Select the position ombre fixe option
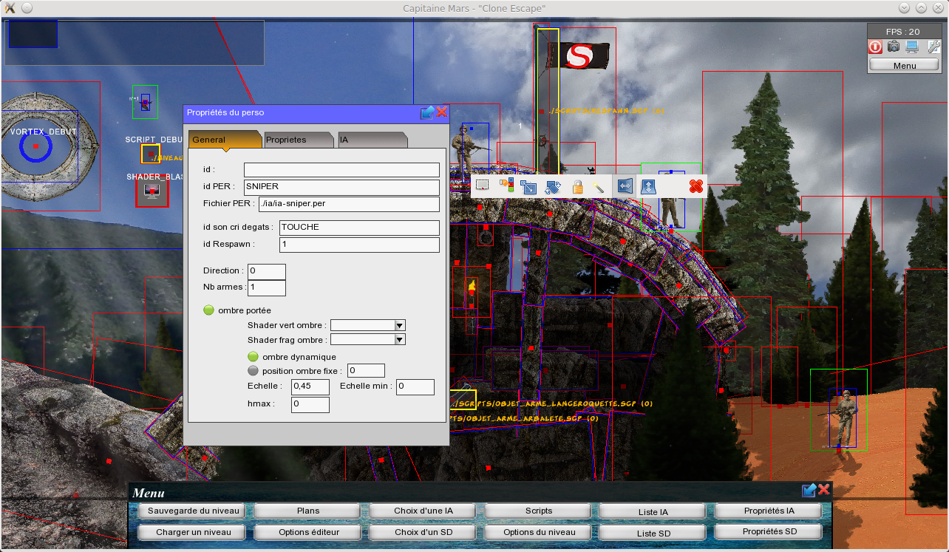This screenshot has height=552, width=949. point(252,370)
